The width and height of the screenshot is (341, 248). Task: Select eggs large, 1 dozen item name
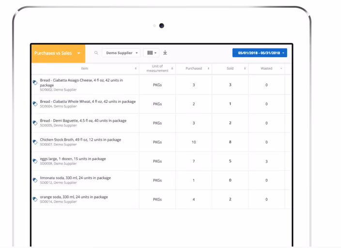coord(73,159)
